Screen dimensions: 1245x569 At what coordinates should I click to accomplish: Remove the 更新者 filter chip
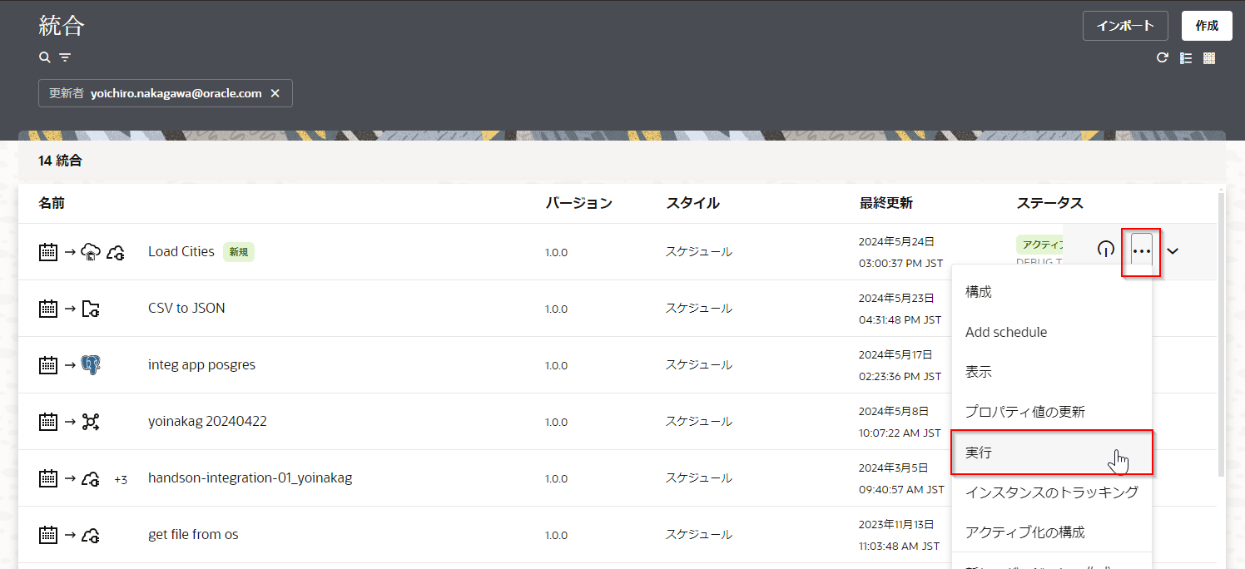[x=275, y=93]
